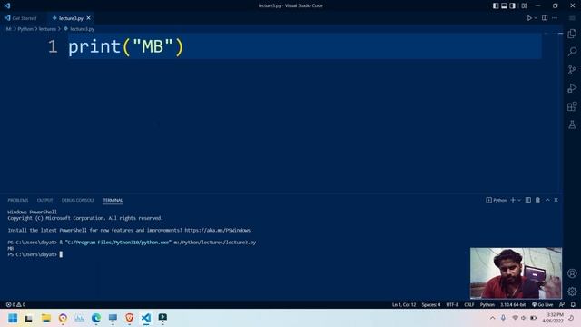Image resolution: width=581 pixels, height=327 pixels.
Task: Run Python file with play button
Action: [529, 18]
